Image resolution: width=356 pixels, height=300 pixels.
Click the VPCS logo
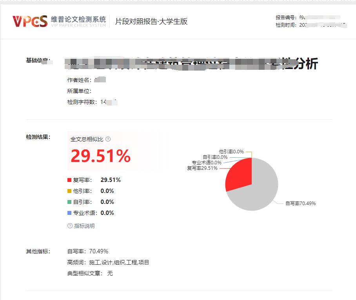point(30,21)
